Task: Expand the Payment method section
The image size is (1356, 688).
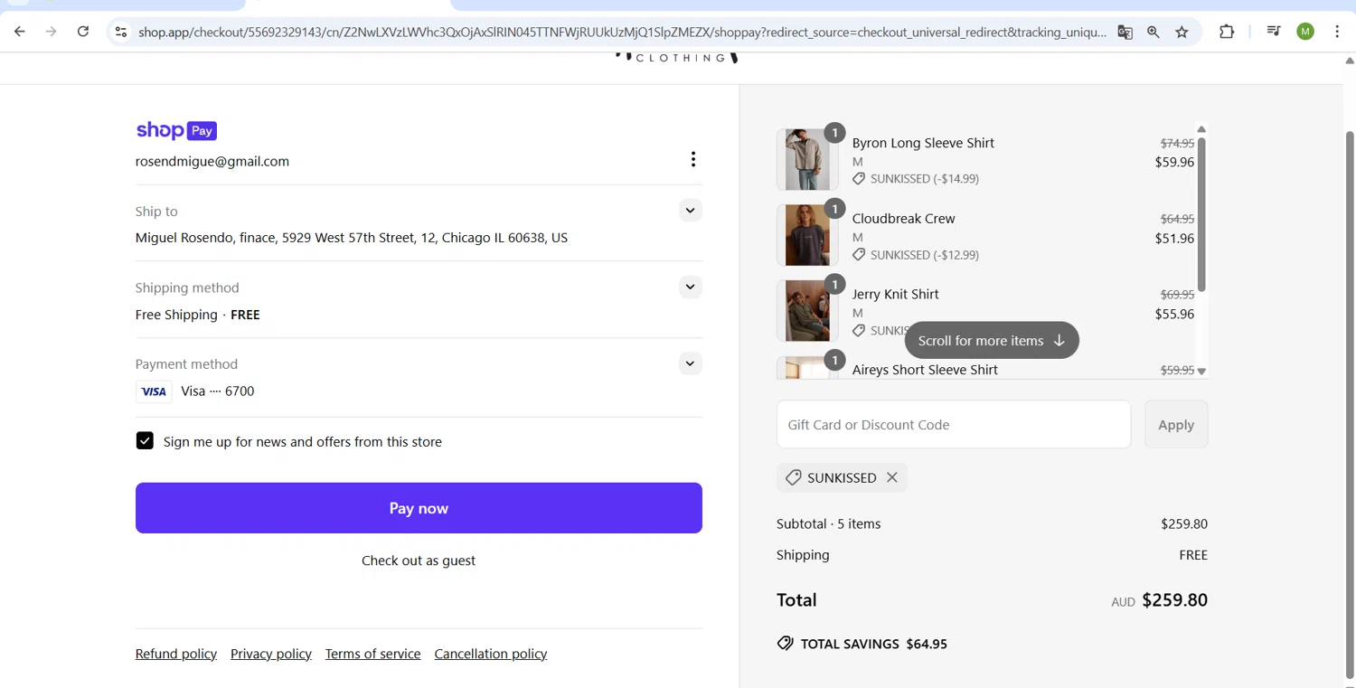Action: [x=690, y=363]
